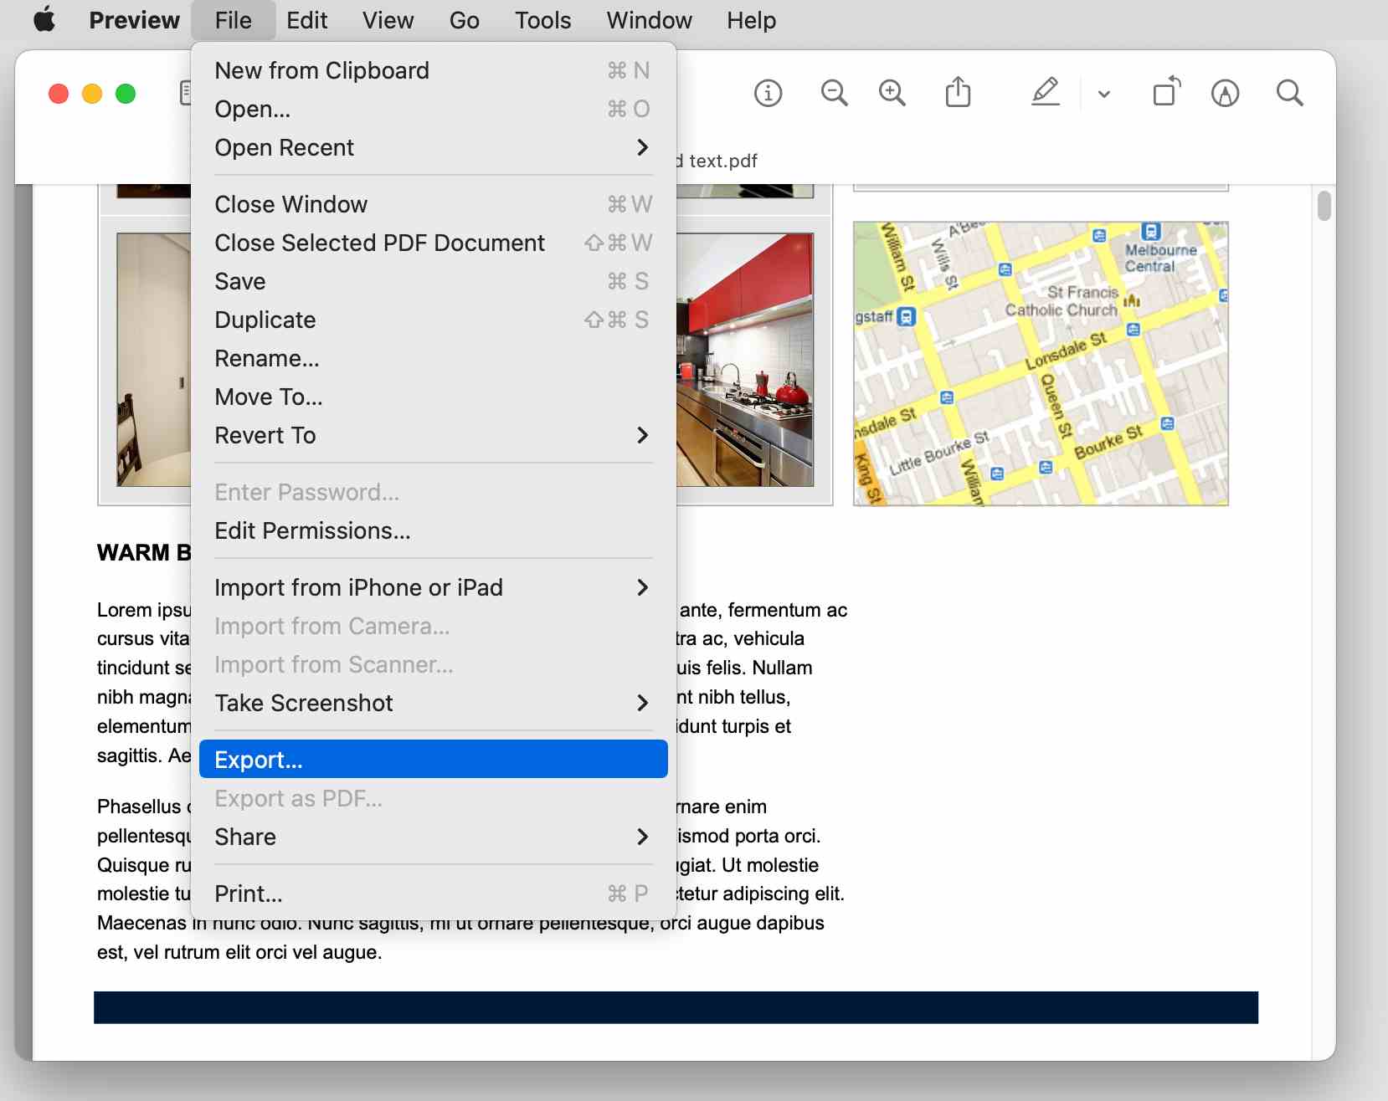Click the Melbourne map thumbnail
This screenshot has height=1101, width=1388.
(x=1040, y=362)
